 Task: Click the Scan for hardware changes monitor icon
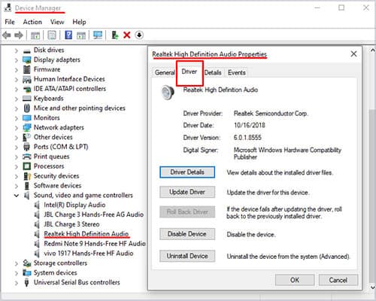(98, 35)
